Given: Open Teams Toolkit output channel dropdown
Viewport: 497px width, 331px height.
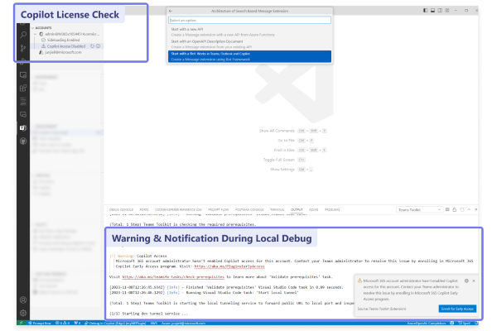Looking at the screenshot, I should coord(419,209).
